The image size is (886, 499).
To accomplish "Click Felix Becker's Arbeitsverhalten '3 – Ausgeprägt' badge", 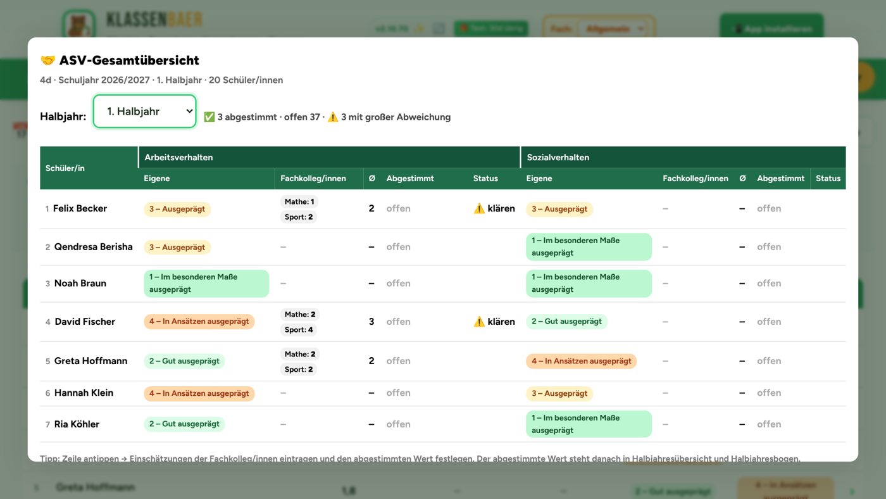I will click(177, 209).
